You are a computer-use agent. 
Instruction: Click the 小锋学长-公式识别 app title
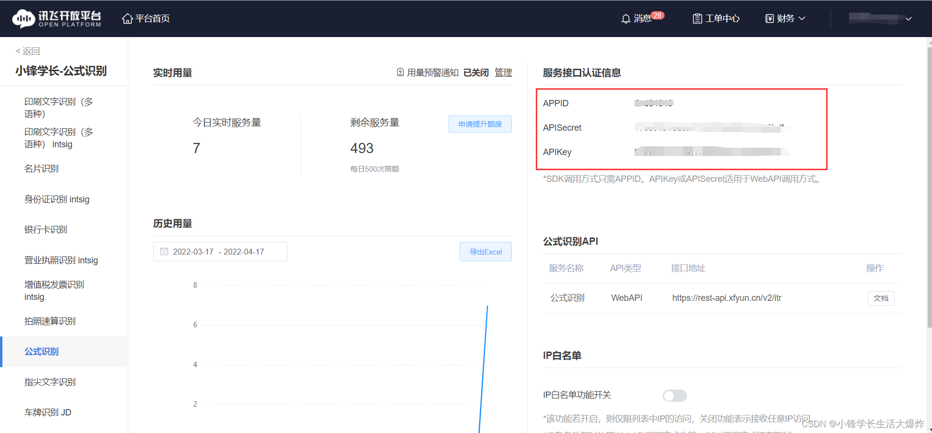61,71
